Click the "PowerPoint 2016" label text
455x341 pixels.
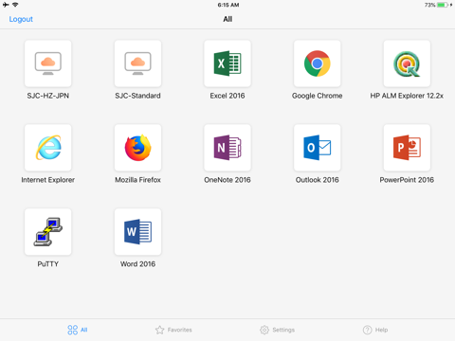point(407,180)
